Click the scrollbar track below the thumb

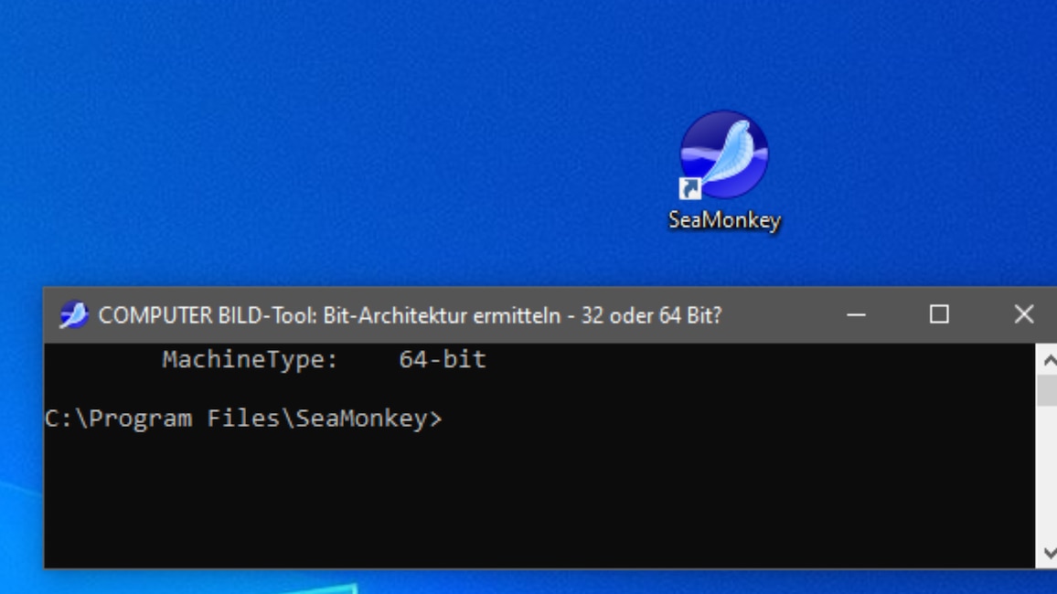1046,475
